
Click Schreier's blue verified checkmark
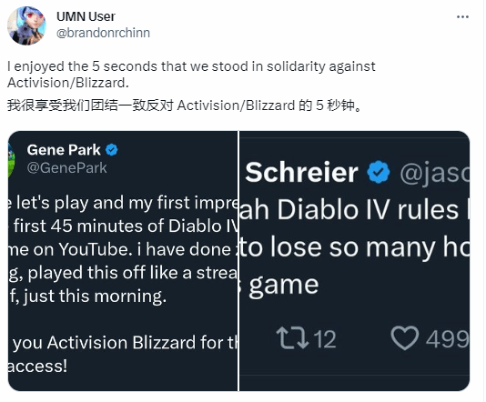[x=379, y=172]
